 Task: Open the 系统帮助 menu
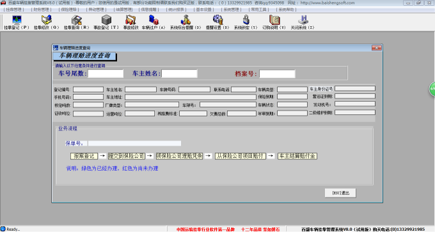click(286, 10)
